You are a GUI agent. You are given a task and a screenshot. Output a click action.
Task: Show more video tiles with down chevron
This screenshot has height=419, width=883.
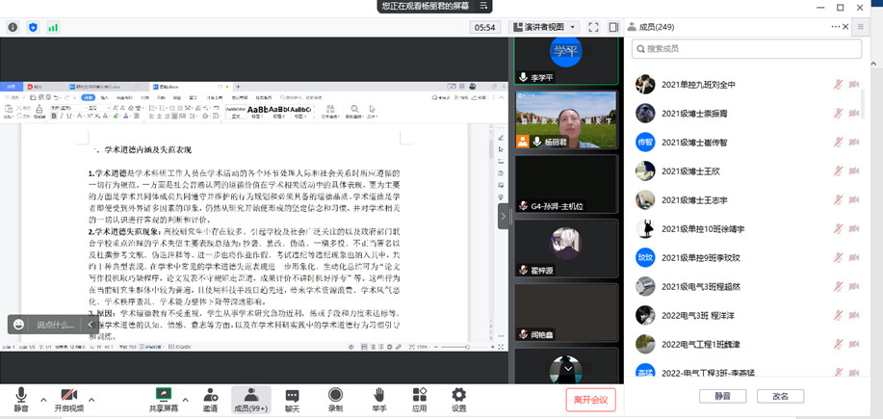coord(568,368)
